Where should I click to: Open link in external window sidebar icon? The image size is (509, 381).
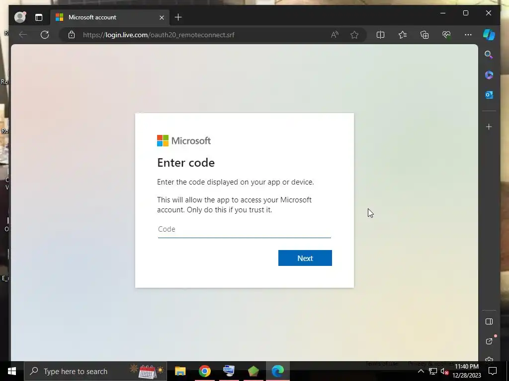click(489, 341)
